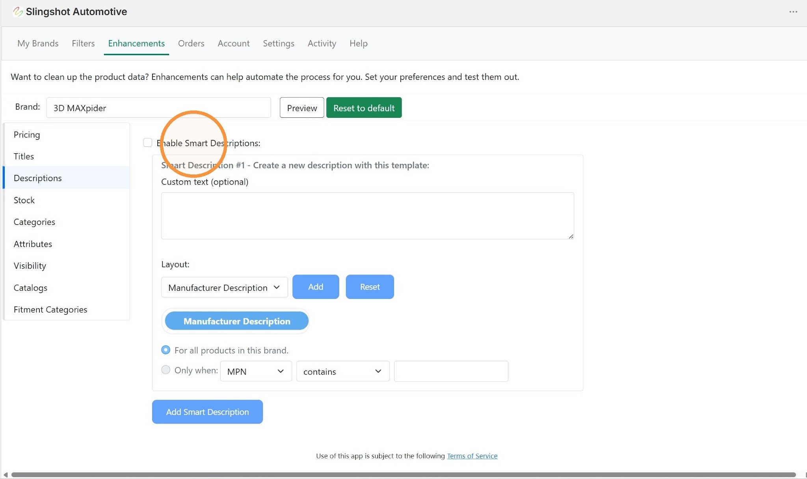This screenshot has width=807, height=479.
Task: Open the MPN field dropdown
Action: 256,371
